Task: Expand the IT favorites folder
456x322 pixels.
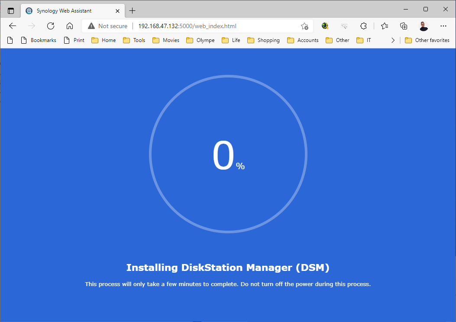Action: pos(364,40)
